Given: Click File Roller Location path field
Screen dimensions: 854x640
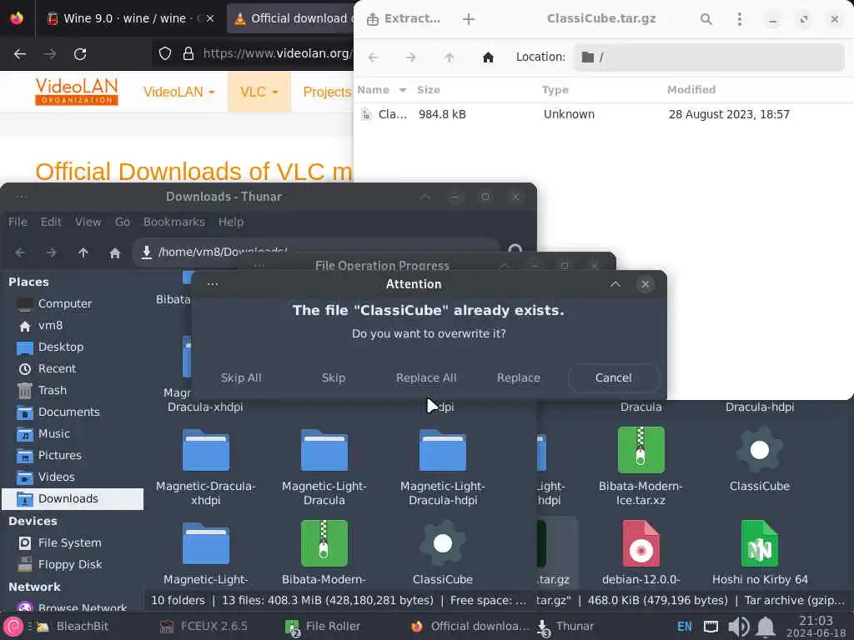Looking at the screenshot, I should [709, 57].
